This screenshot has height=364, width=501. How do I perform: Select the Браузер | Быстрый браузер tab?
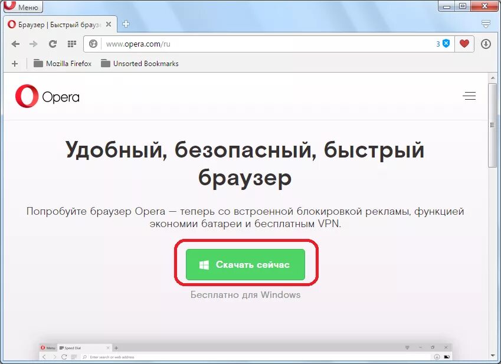click(60, 25)
